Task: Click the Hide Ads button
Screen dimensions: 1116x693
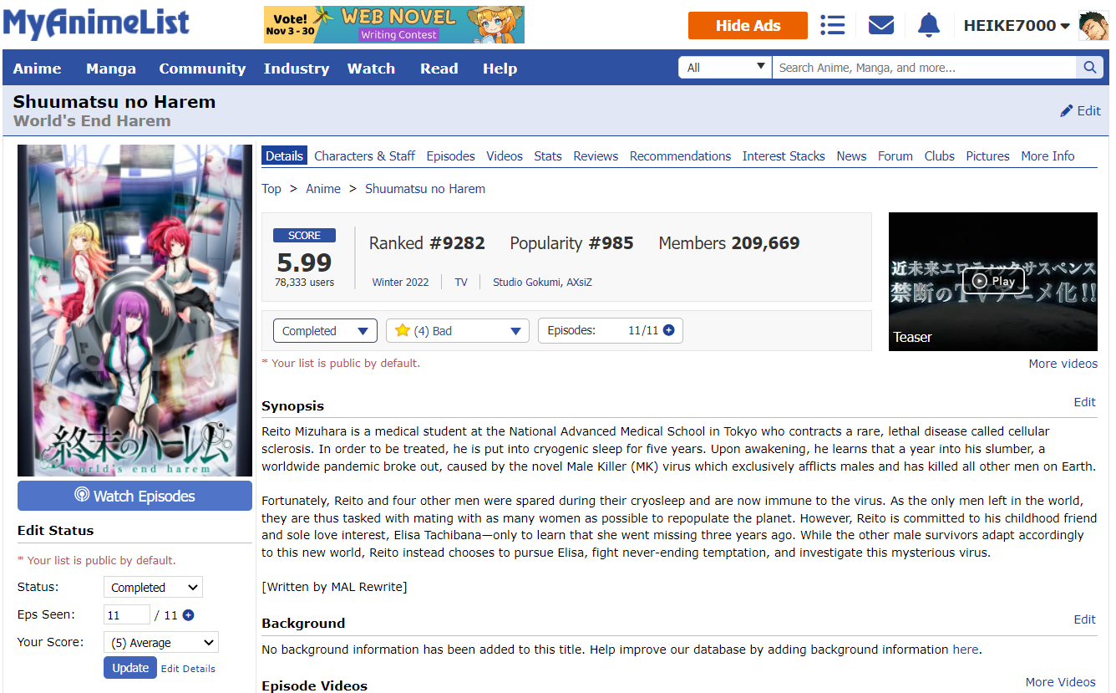Action: pyautogui.click(x=748, y=25)
